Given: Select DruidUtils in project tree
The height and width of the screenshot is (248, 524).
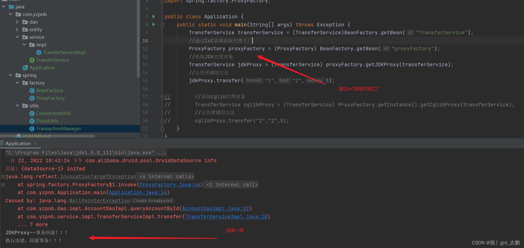Looking at the screenshot, I should (47, 121).
